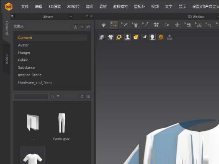
Task: Toggle the avatar arrangement points icon
Action: [178, 25]
